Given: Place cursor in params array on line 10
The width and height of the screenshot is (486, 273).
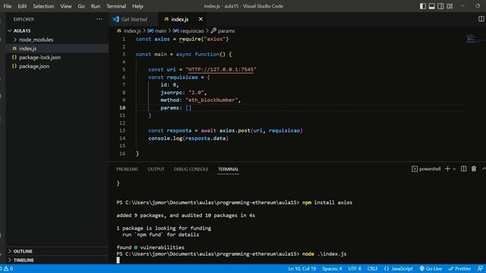Looking at the screenshot, I should tap(188, 108).
